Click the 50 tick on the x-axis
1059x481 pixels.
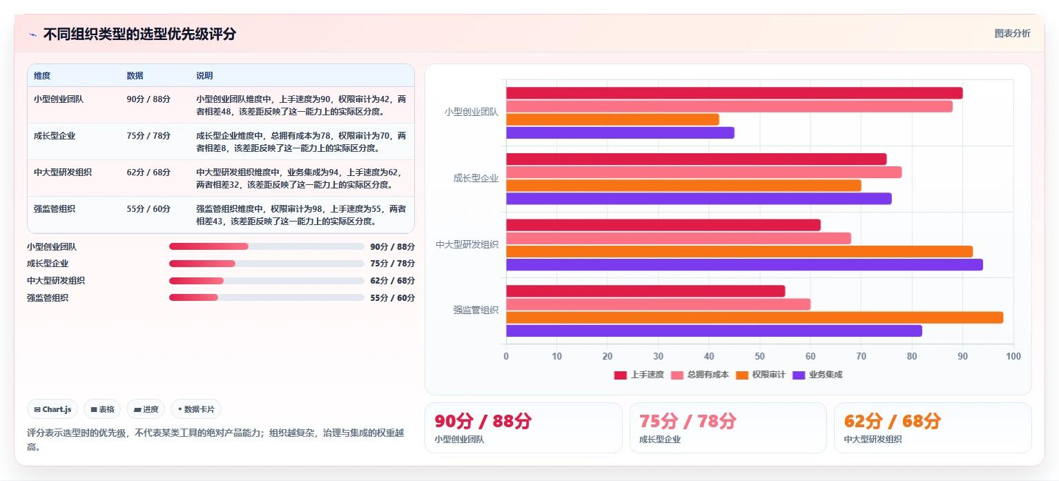point(759,357)
